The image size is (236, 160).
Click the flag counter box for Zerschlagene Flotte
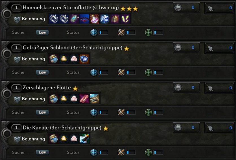pos(186,88)
